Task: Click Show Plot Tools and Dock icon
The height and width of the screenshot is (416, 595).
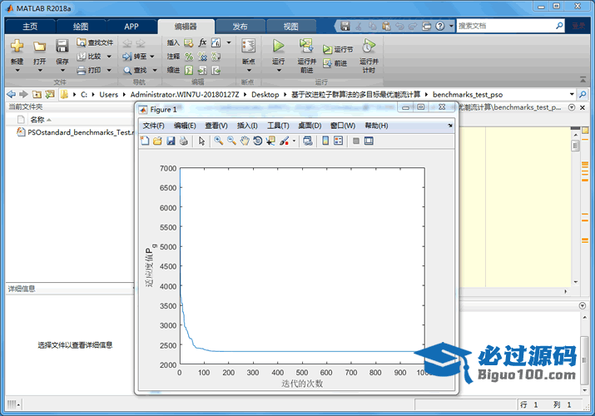Action: click(369, 141)
